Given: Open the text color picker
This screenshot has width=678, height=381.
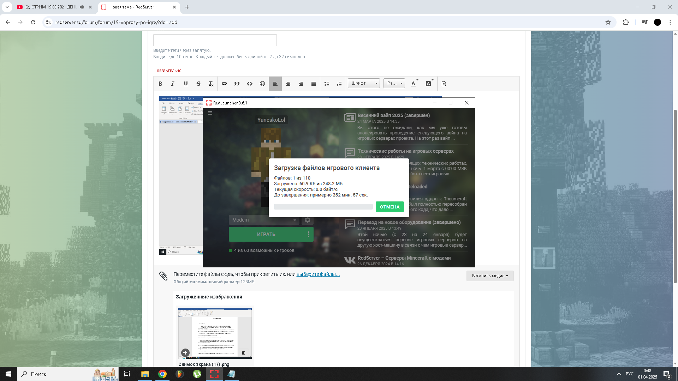Looking at the screenshot, I should point(414,84).
